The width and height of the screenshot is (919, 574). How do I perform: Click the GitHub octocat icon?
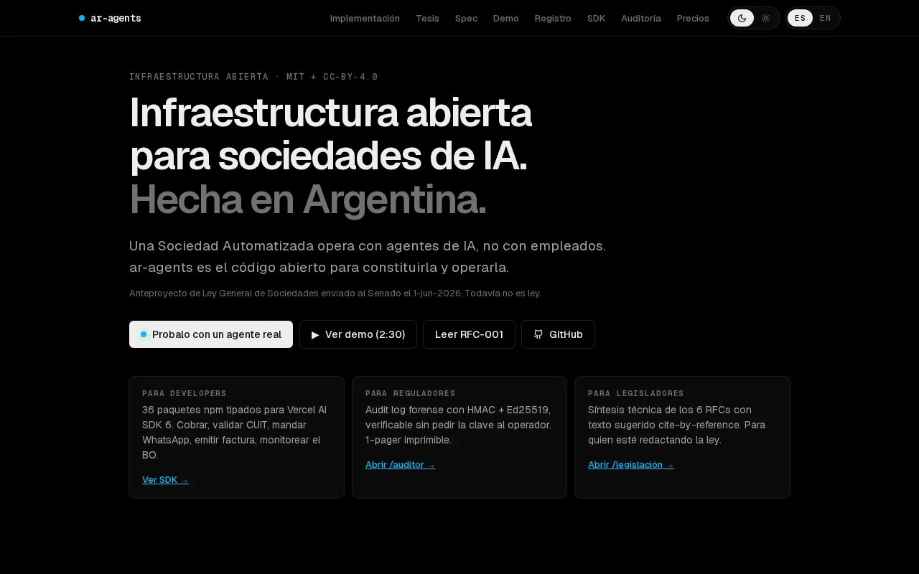(x=538, y=334)
